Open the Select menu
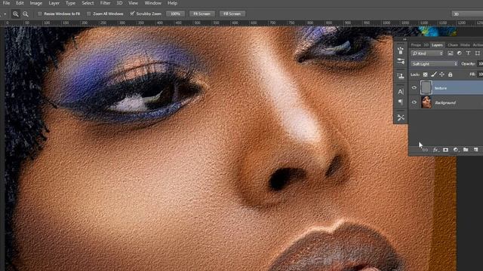 pyautogui.click(x=88, y=3)
